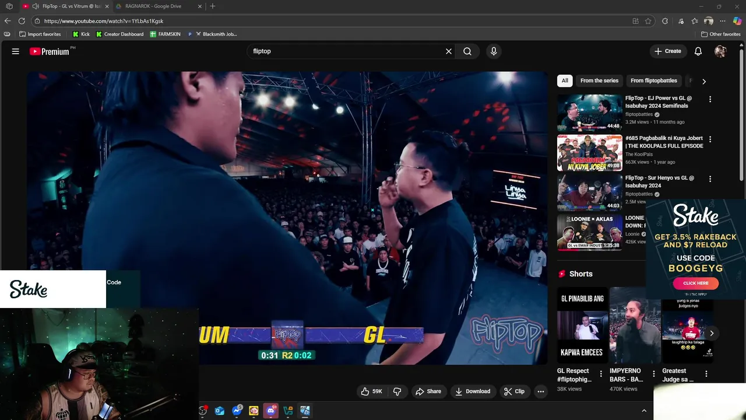The image size is (746, 420).
Task: Like the video with thumbs up
Action: point(371,391)
